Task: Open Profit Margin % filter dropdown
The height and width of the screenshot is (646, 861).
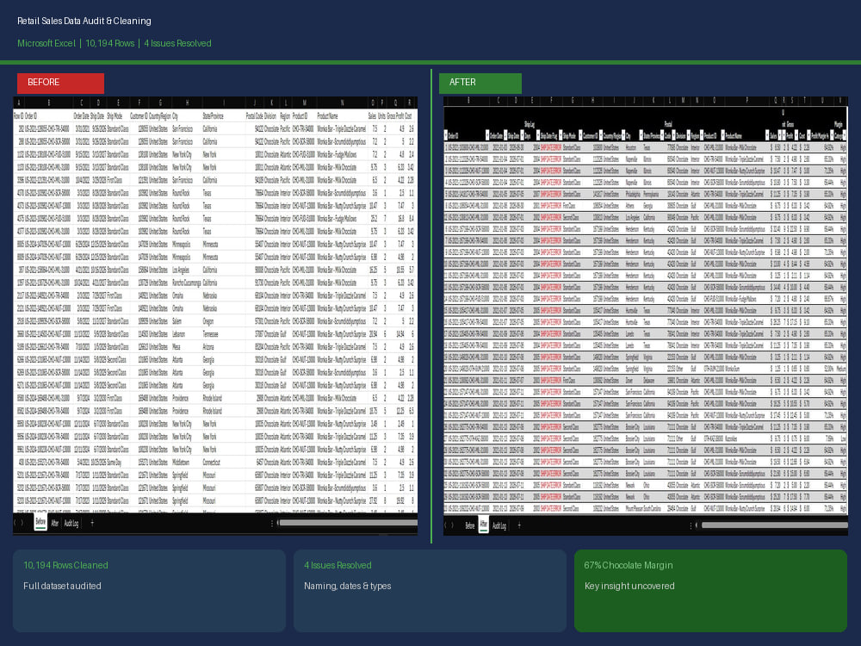Action: tap(832, 135)
